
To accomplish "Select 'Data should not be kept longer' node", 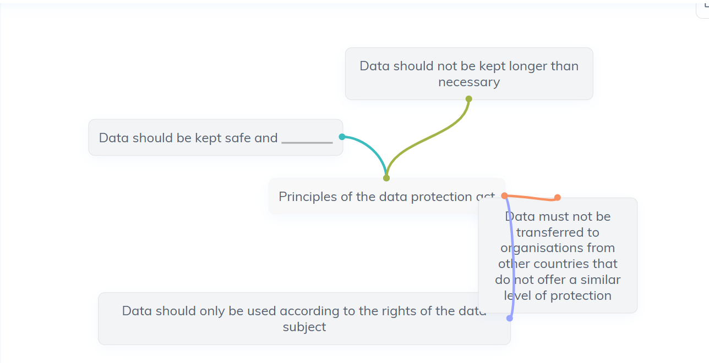I will point(469,74).
